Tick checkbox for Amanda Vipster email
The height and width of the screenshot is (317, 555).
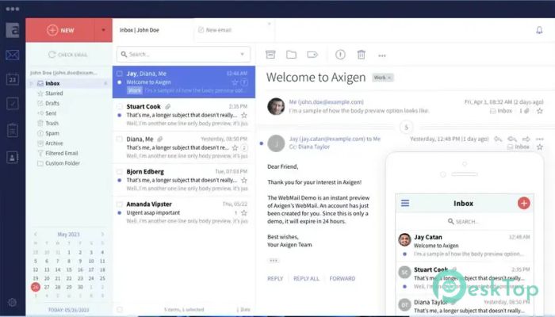120,204
